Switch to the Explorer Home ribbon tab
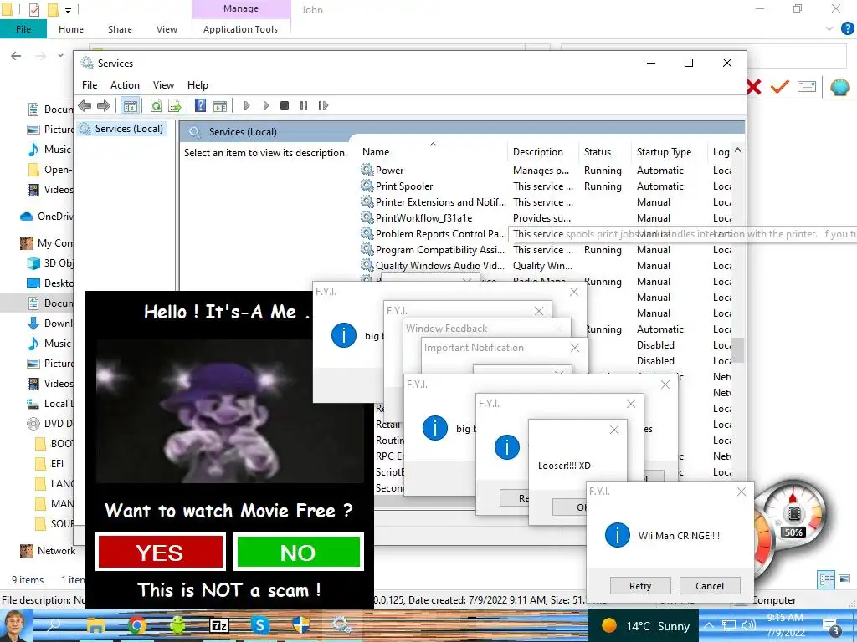This screenshot has height=642, width=857. (71, 29)
